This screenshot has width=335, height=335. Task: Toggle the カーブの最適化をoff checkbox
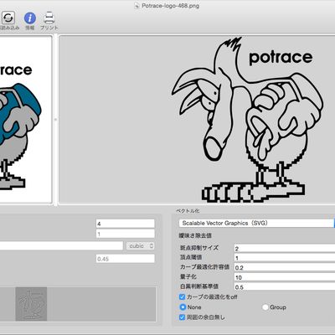pyautogui.click(x=182, y=296)
